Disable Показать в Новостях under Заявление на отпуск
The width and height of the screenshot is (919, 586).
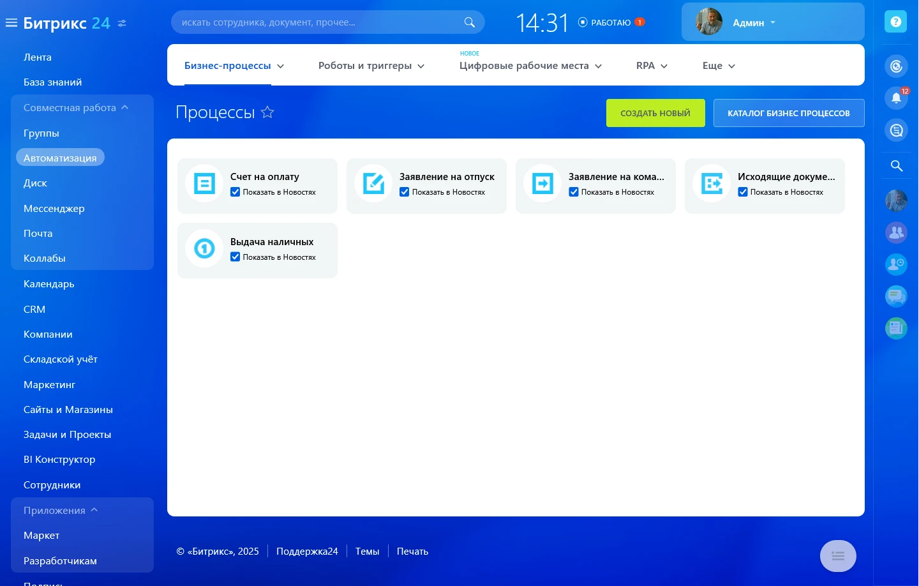click(x=405, y=192)
